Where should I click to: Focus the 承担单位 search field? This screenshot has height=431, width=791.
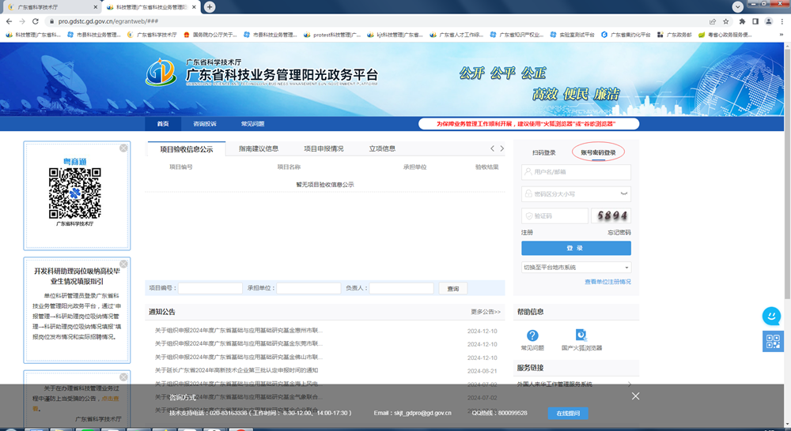(308, 288)
